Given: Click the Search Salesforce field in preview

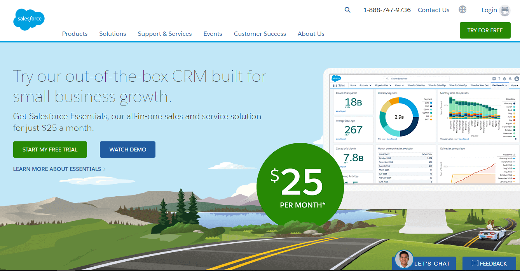Looking at the screenshot, I should click(x=416, y=79).
